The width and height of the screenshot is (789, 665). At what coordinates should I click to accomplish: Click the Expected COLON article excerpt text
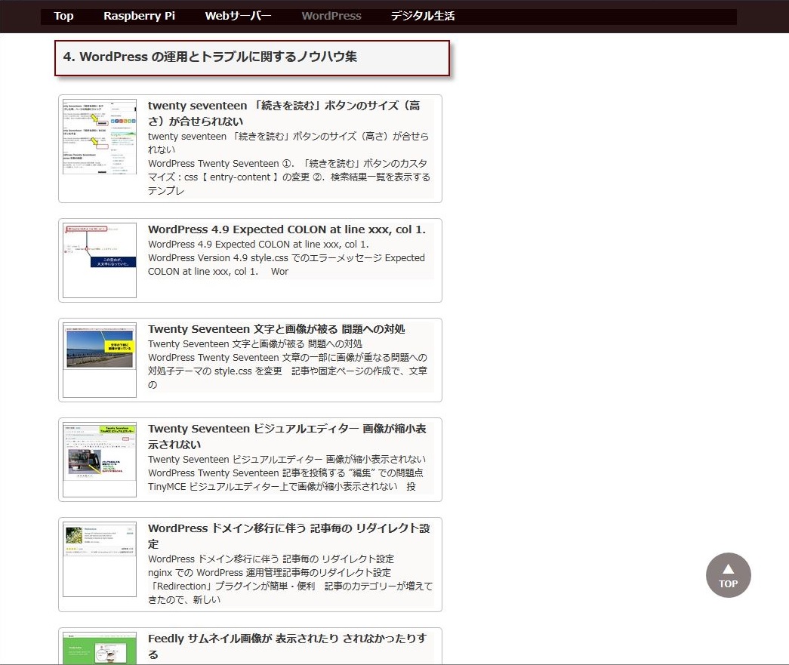click(286, 258)
